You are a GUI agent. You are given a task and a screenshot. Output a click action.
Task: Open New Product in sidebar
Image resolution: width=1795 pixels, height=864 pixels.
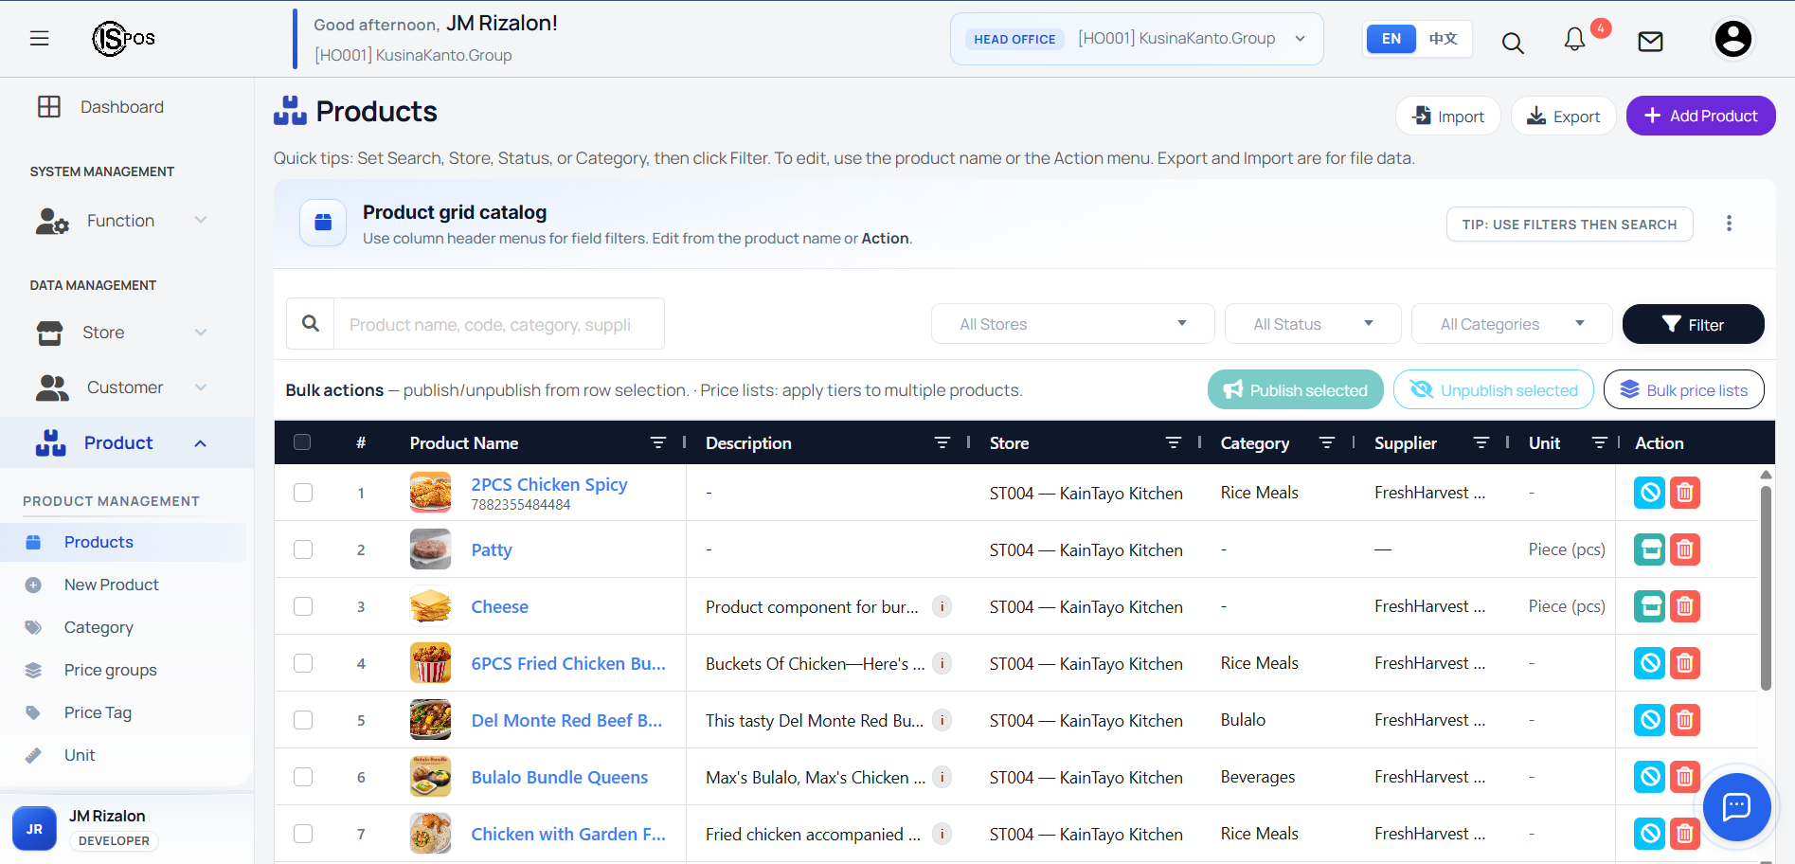(x=111, y=585)
